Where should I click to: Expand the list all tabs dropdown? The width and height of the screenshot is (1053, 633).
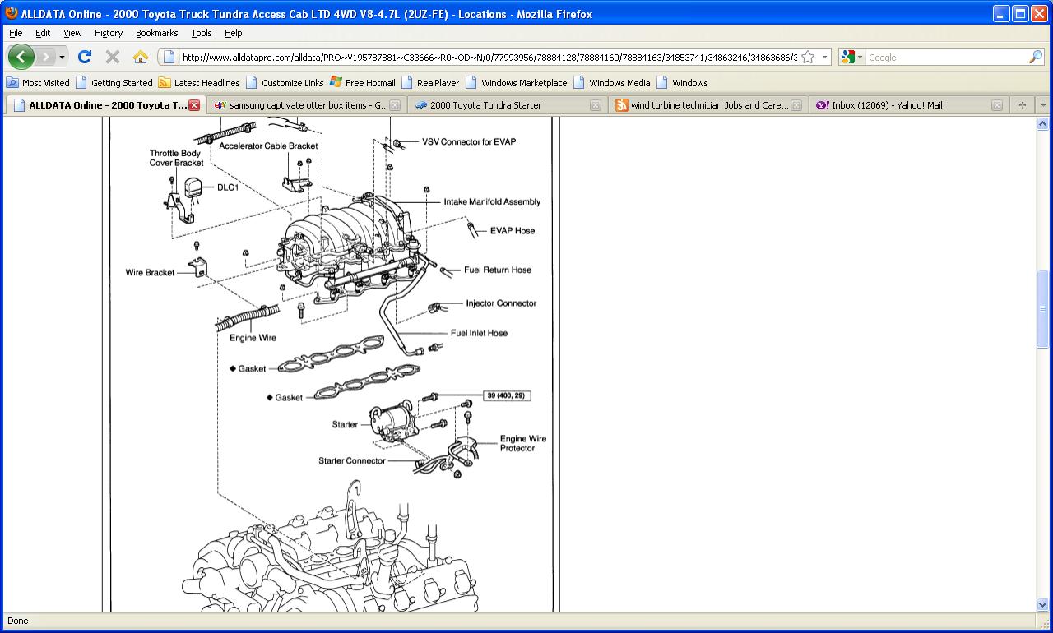point(1043,105)
